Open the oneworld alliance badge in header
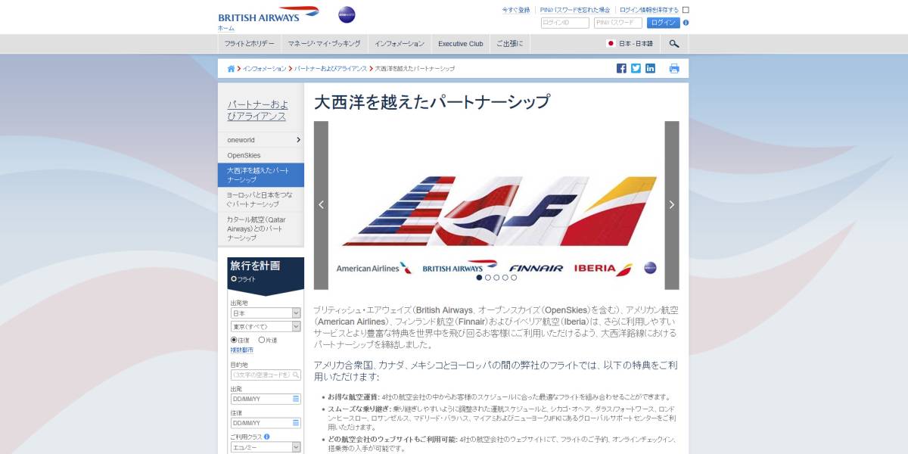Image resolution: width=908 pixels, height=454 pixels. pos(347,15)
